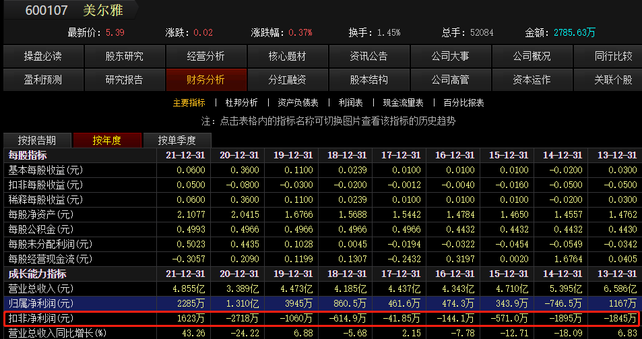Select the 按年度 tab
Image resolution: width=642 pixels, height=339 pixels.
tap(107, 140)
